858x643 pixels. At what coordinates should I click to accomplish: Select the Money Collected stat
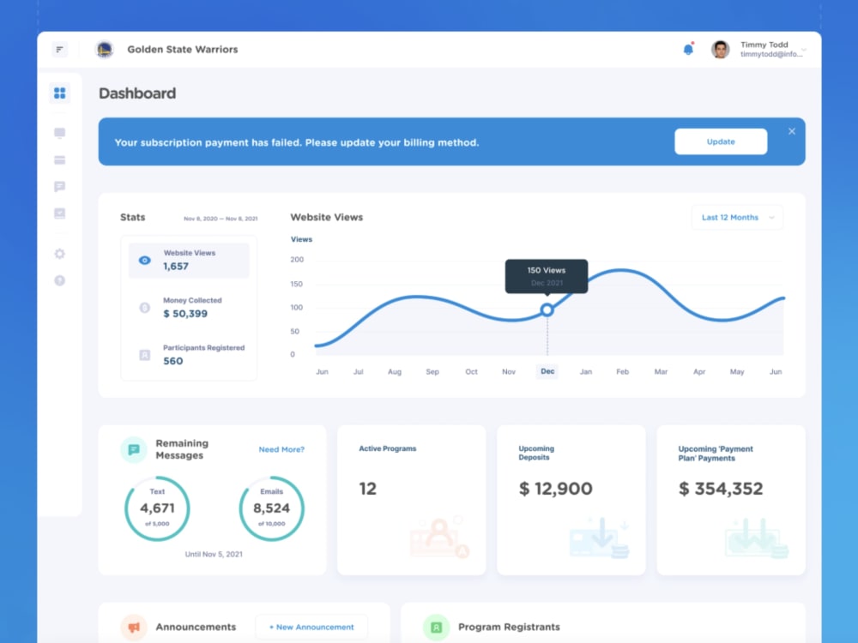(x=189, y=307)
